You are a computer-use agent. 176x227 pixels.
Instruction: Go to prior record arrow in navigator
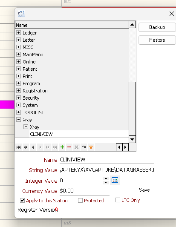click(x=33, y=147)
